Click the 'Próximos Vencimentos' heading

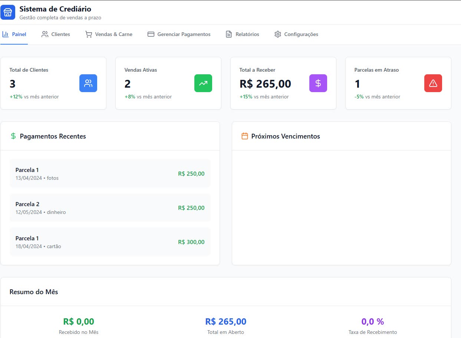[x=286, y=136]
